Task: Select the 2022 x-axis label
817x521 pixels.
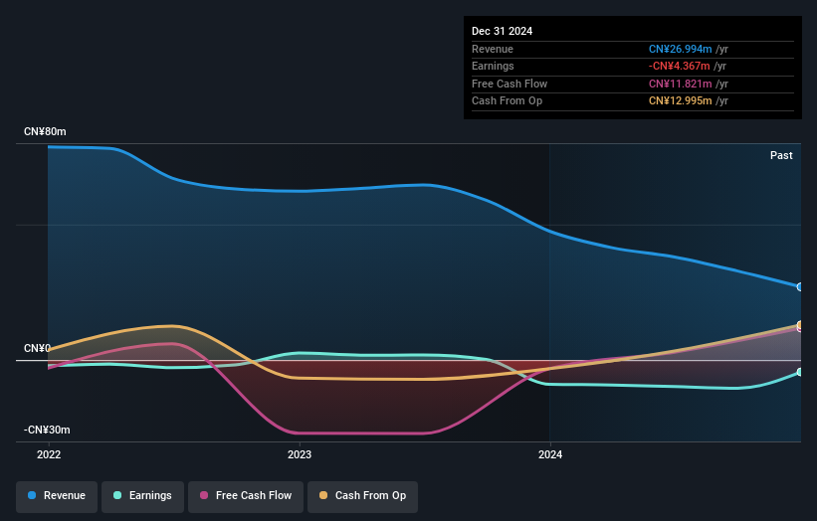Action: coord(49,455)
